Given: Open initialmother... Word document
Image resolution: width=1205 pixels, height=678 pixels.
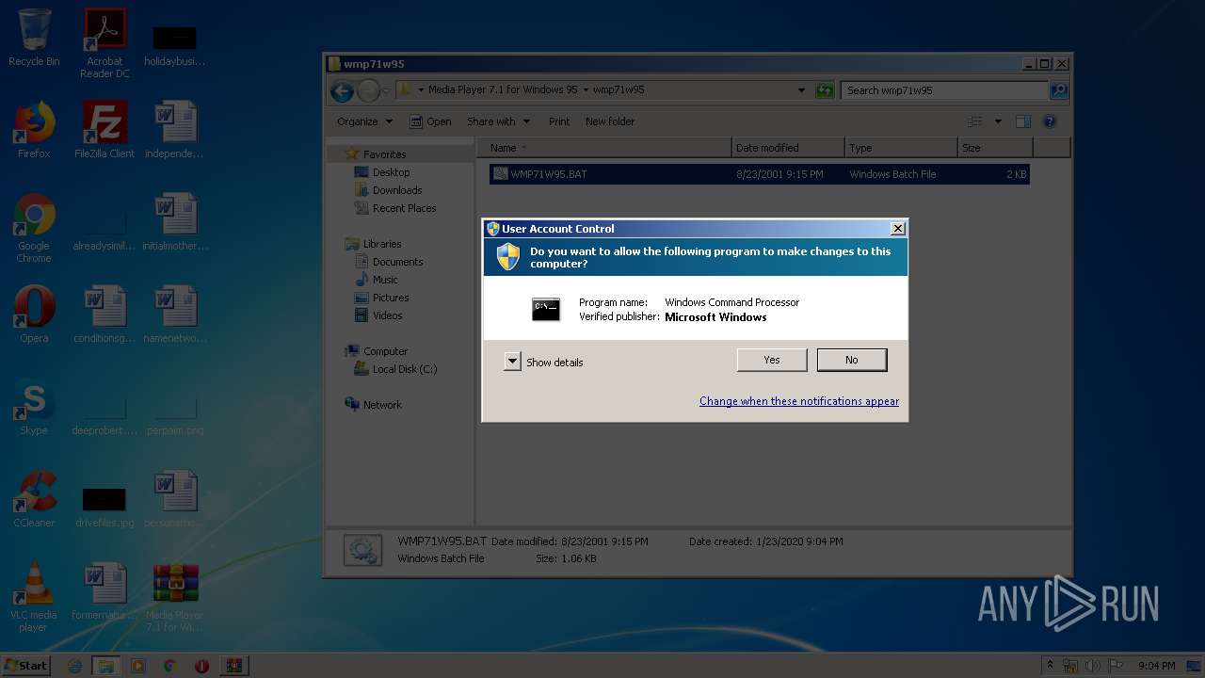Looking at the screenshot, I should tap(175, 222).
